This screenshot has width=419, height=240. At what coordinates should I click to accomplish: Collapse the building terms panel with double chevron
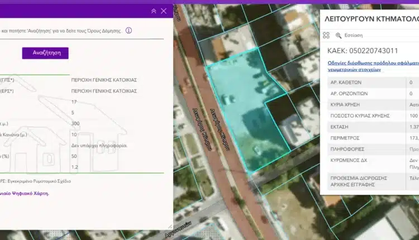(x=154, y=11)
